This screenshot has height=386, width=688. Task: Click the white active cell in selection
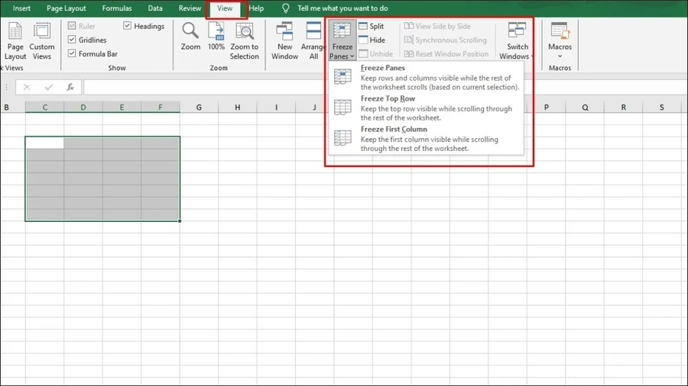(45, 143)
